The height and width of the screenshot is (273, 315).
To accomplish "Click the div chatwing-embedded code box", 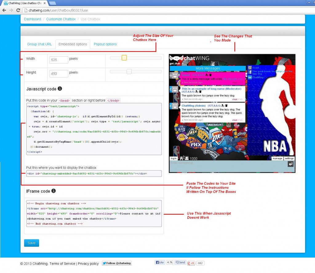I will coord(94,174).
